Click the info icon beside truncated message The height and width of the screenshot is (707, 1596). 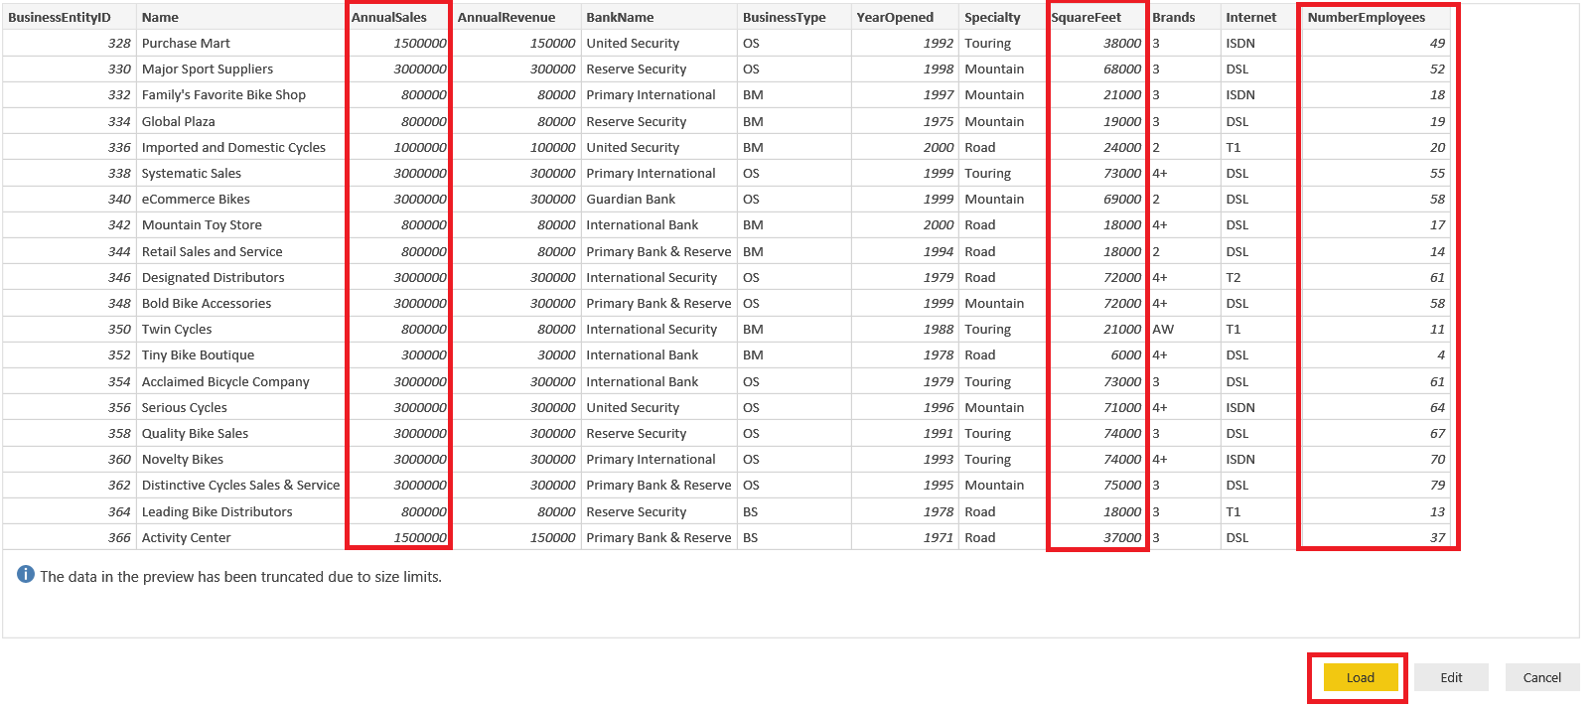click(x=26, y=575)
